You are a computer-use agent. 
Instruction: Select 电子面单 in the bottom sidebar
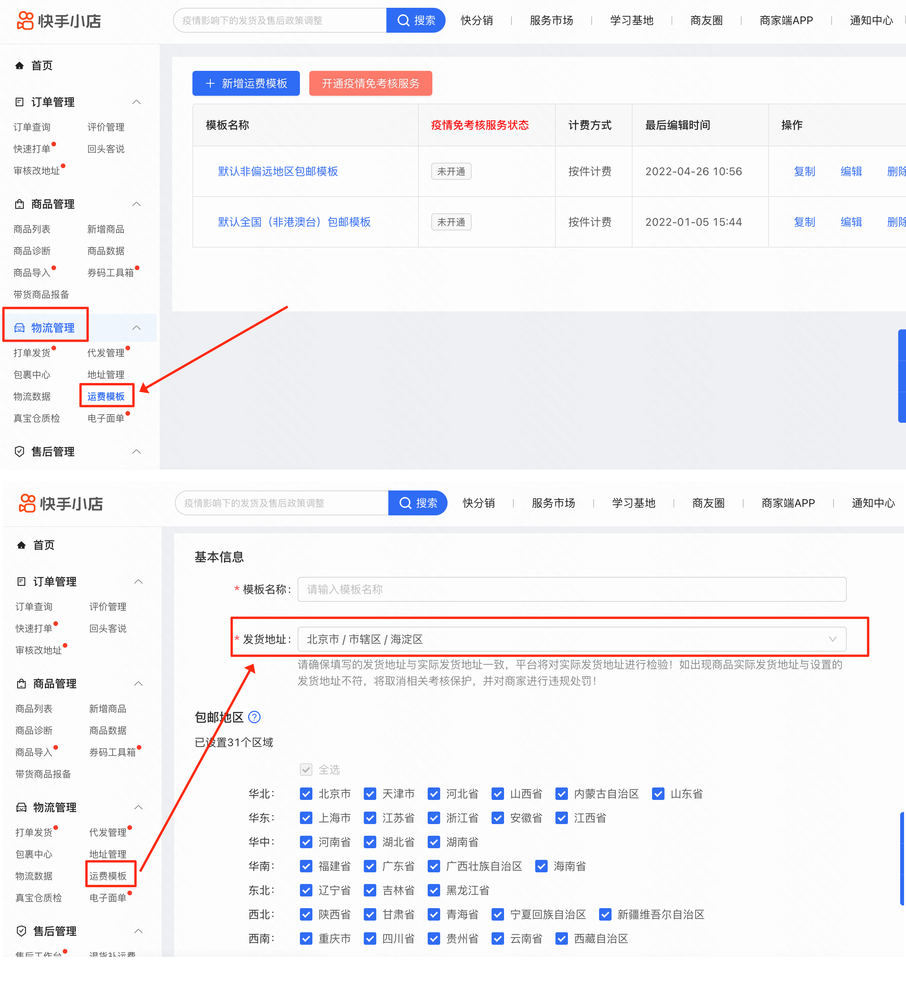coord(108,898)
